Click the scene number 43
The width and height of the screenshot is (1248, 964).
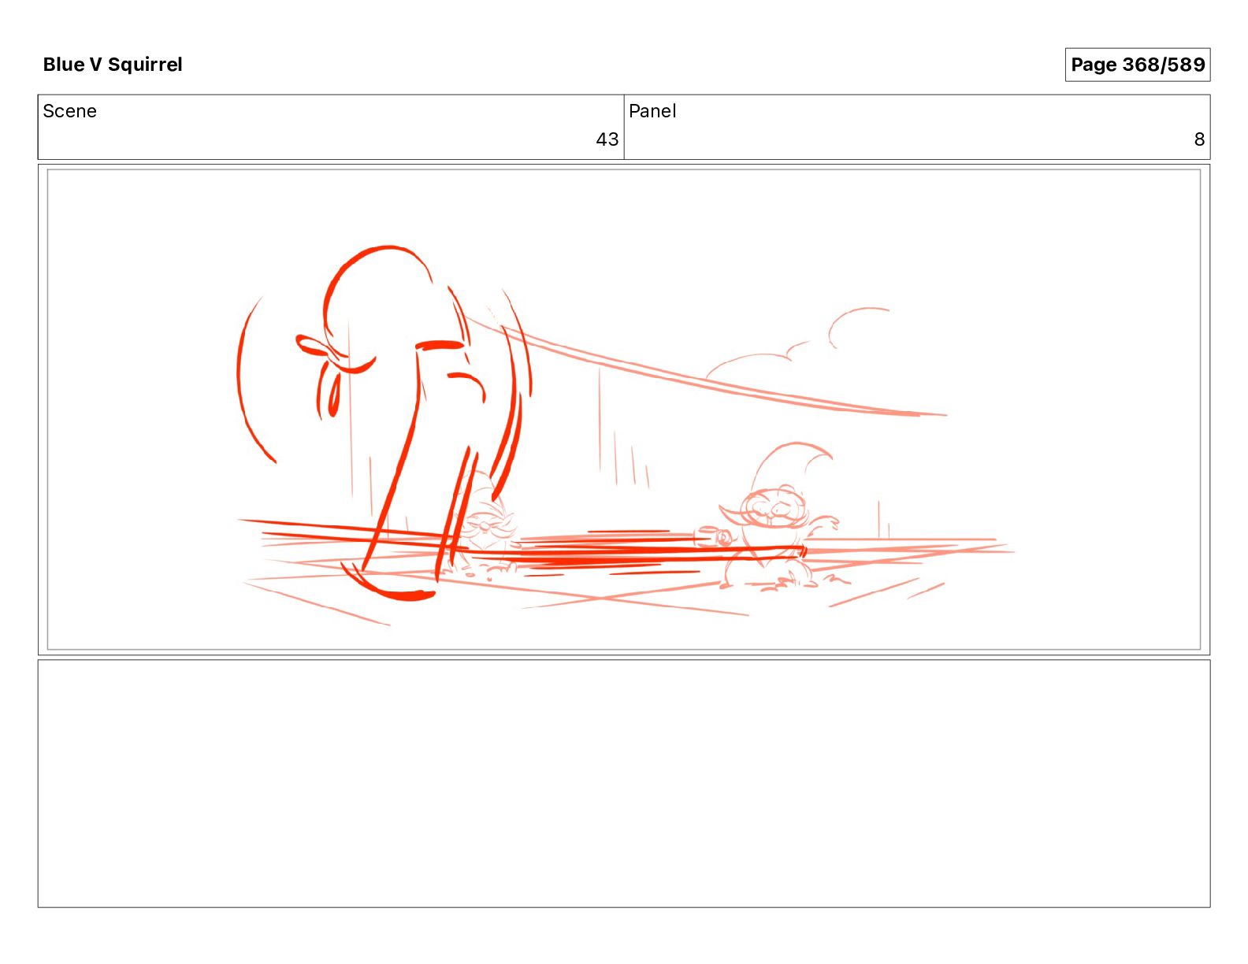(x=607, y=139)
